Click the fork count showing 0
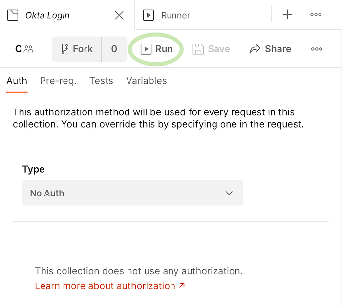 114,49
